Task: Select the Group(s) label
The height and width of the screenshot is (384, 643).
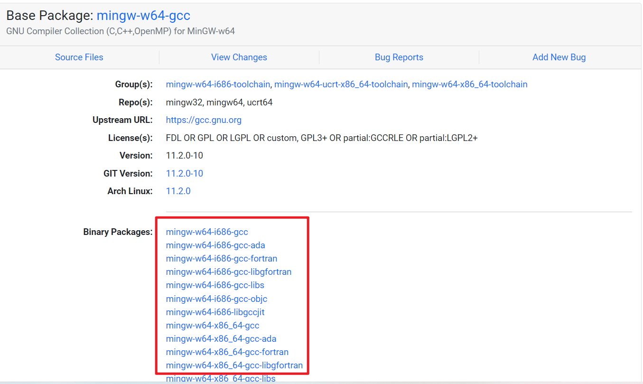Action: [134, 84]
